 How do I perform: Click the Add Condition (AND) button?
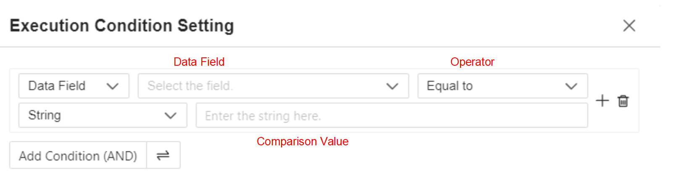[x=78, y=155]
